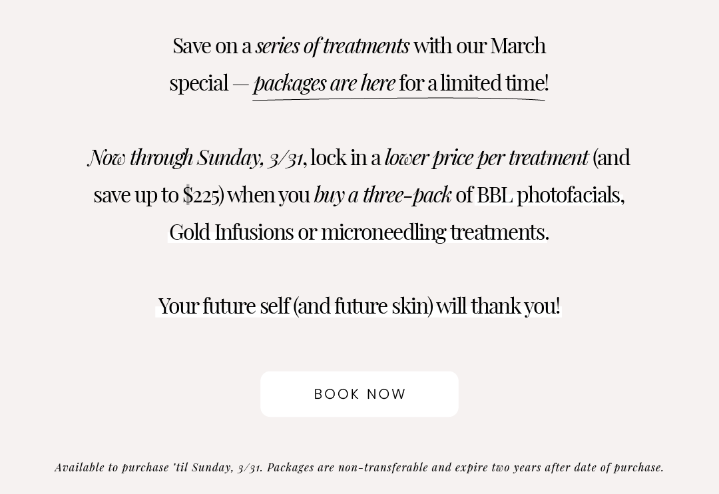Viewport: 719px width, 494px height.
Task: Click the "will thank you!" closing words
Action: tap(499, 306)
